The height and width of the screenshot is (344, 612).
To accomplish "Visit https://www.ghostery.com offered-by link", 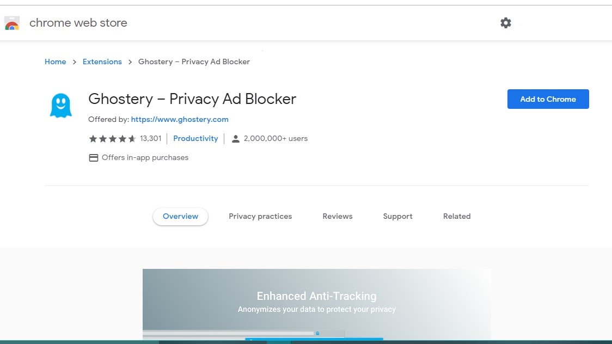I will [180, 119].
